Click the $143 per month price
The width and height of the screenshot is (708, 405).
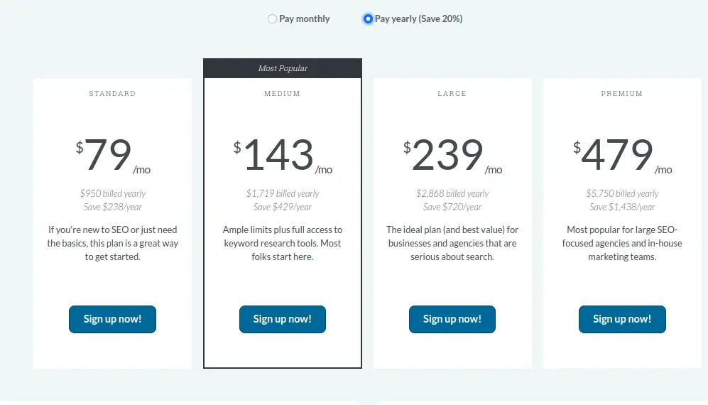pos(283,156)
